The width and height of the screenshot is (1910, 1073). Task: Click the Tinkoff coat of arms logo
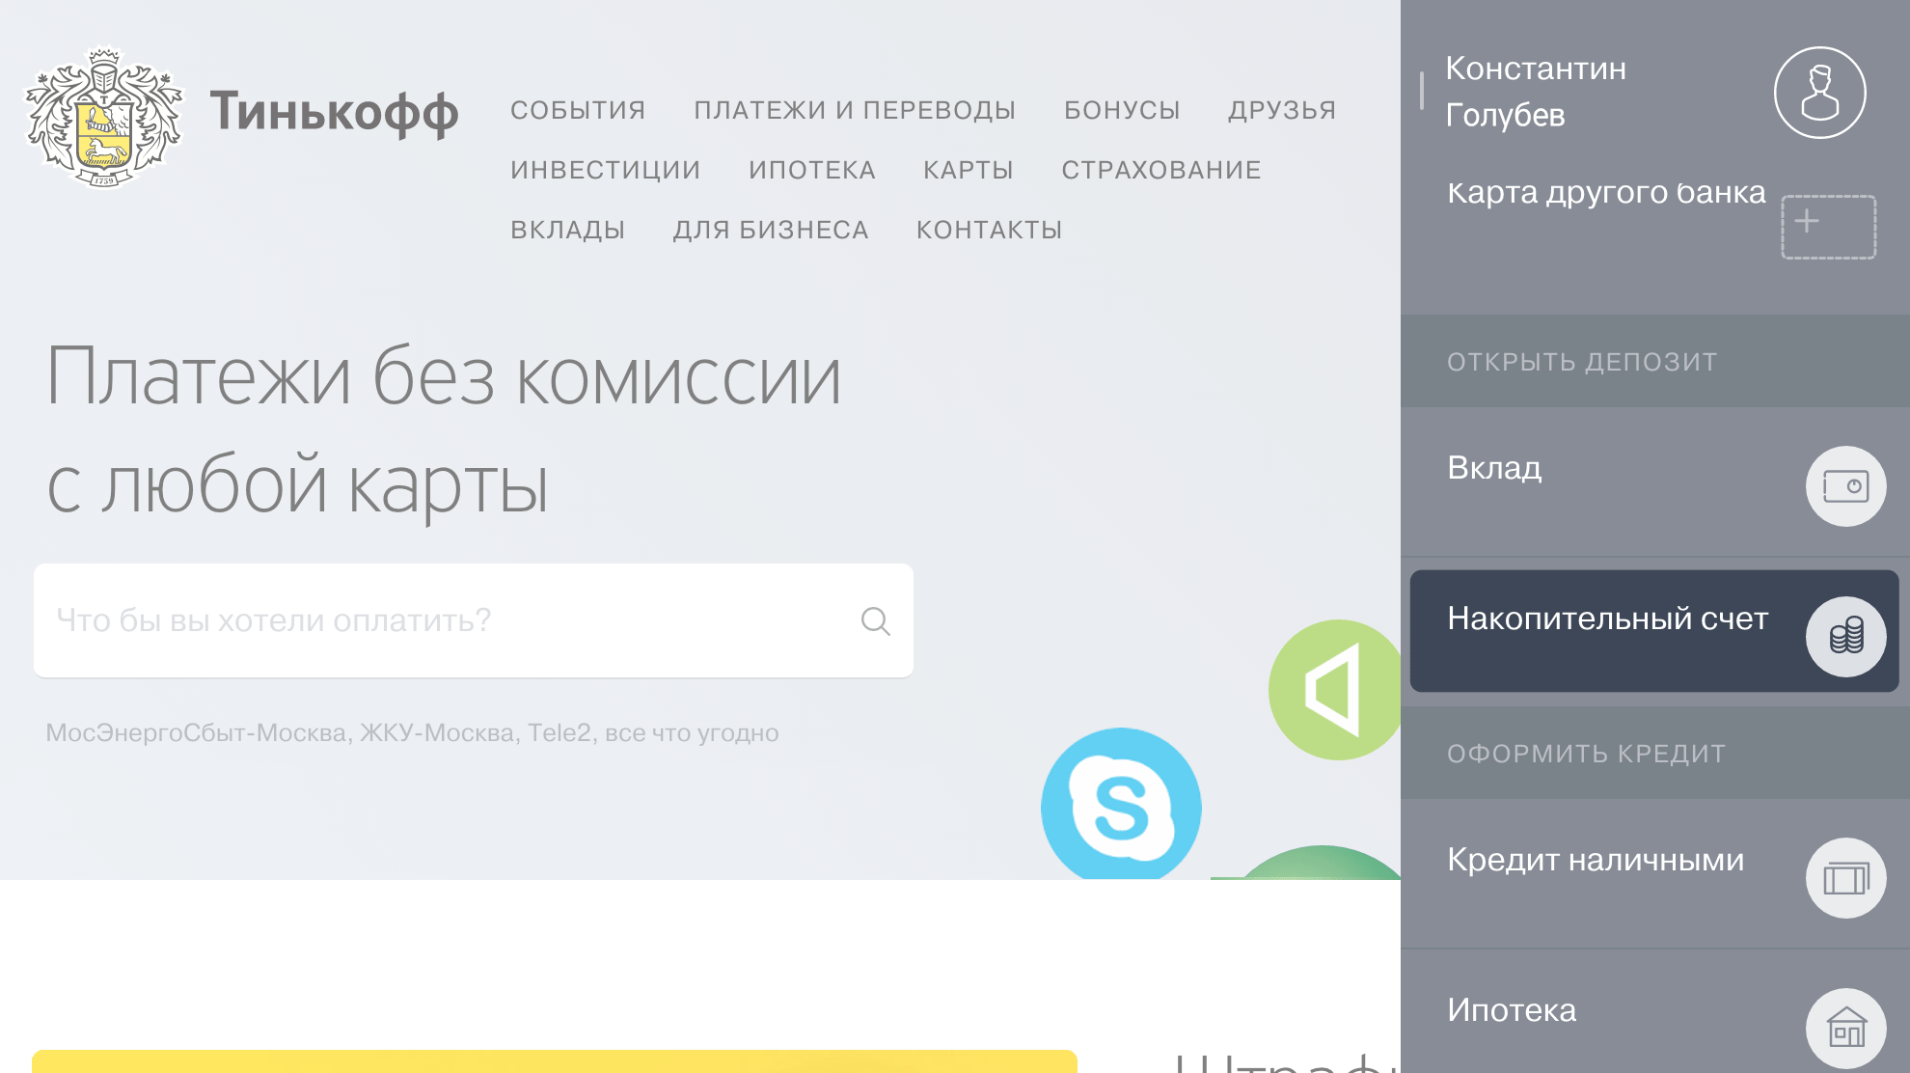[104, 117]
